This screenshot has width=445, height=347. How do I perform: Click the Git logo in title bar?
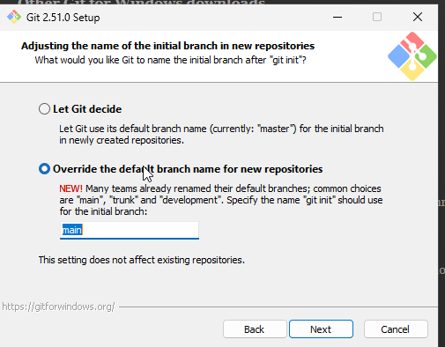tap(14, 17)
